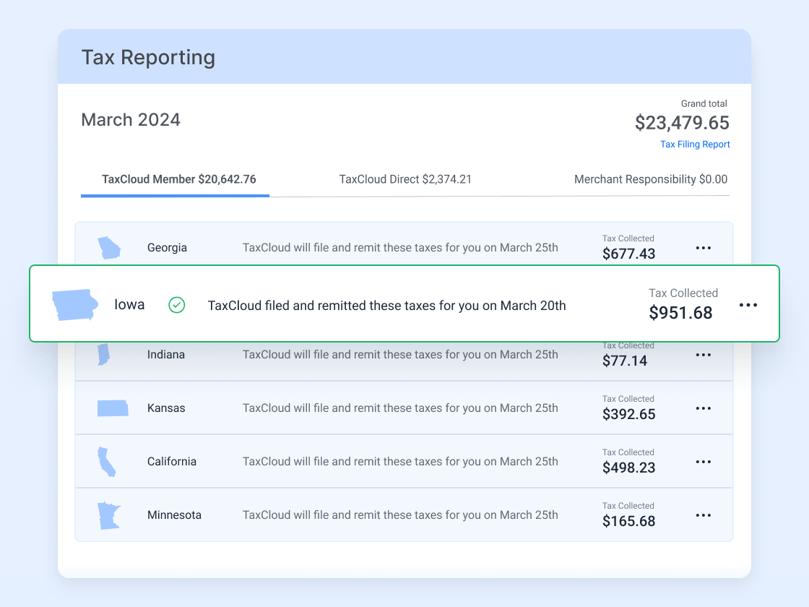The width and height of the screenshot is (809, 607).
Task: Open the three-dot menu for Minnesota
Action: [704, 516]
